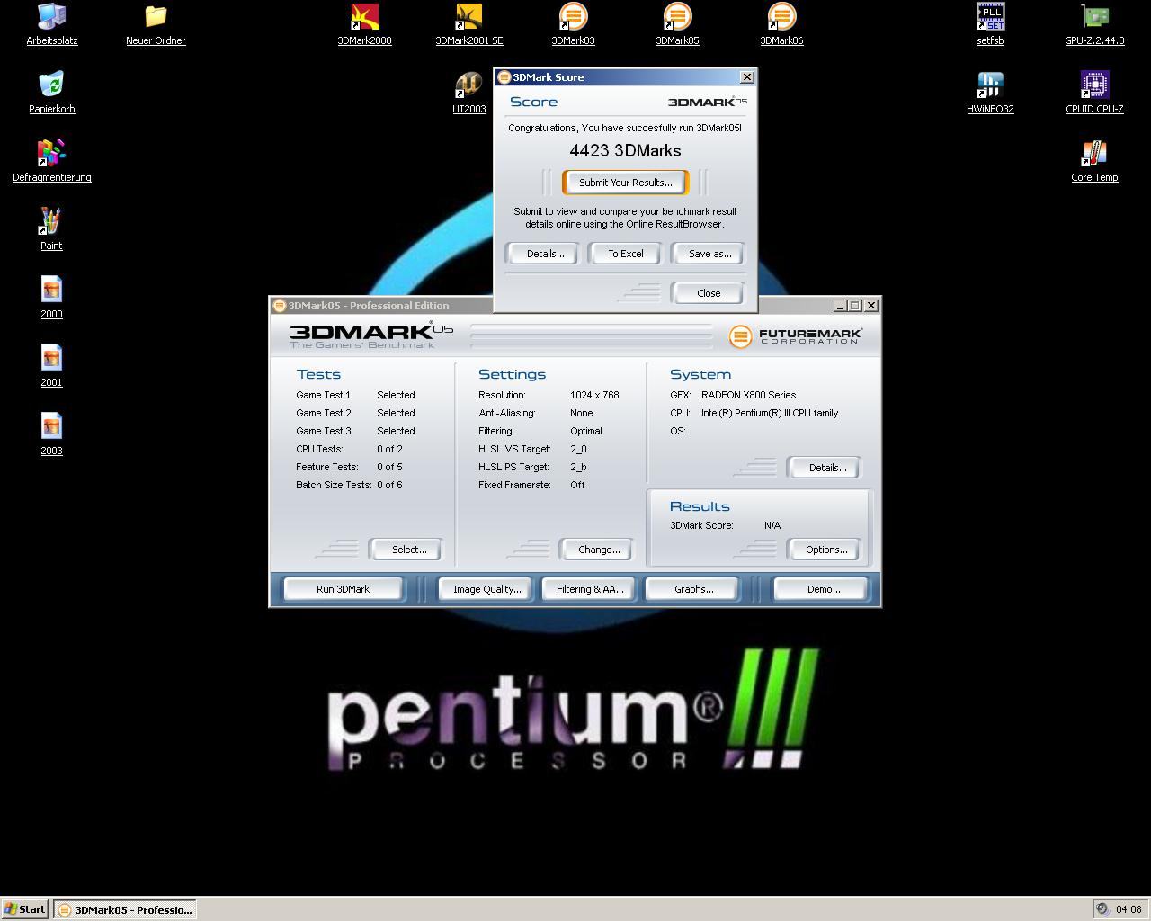Click the 1024 x 768 resolution value
This screenshot has height=921, width=1151.
pos(594,395)
